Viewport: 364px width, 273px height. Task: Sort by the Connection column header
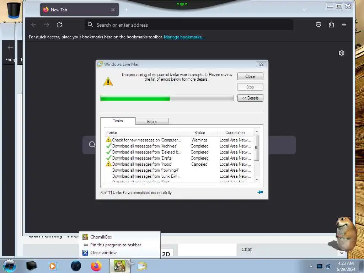coord(235,133)
